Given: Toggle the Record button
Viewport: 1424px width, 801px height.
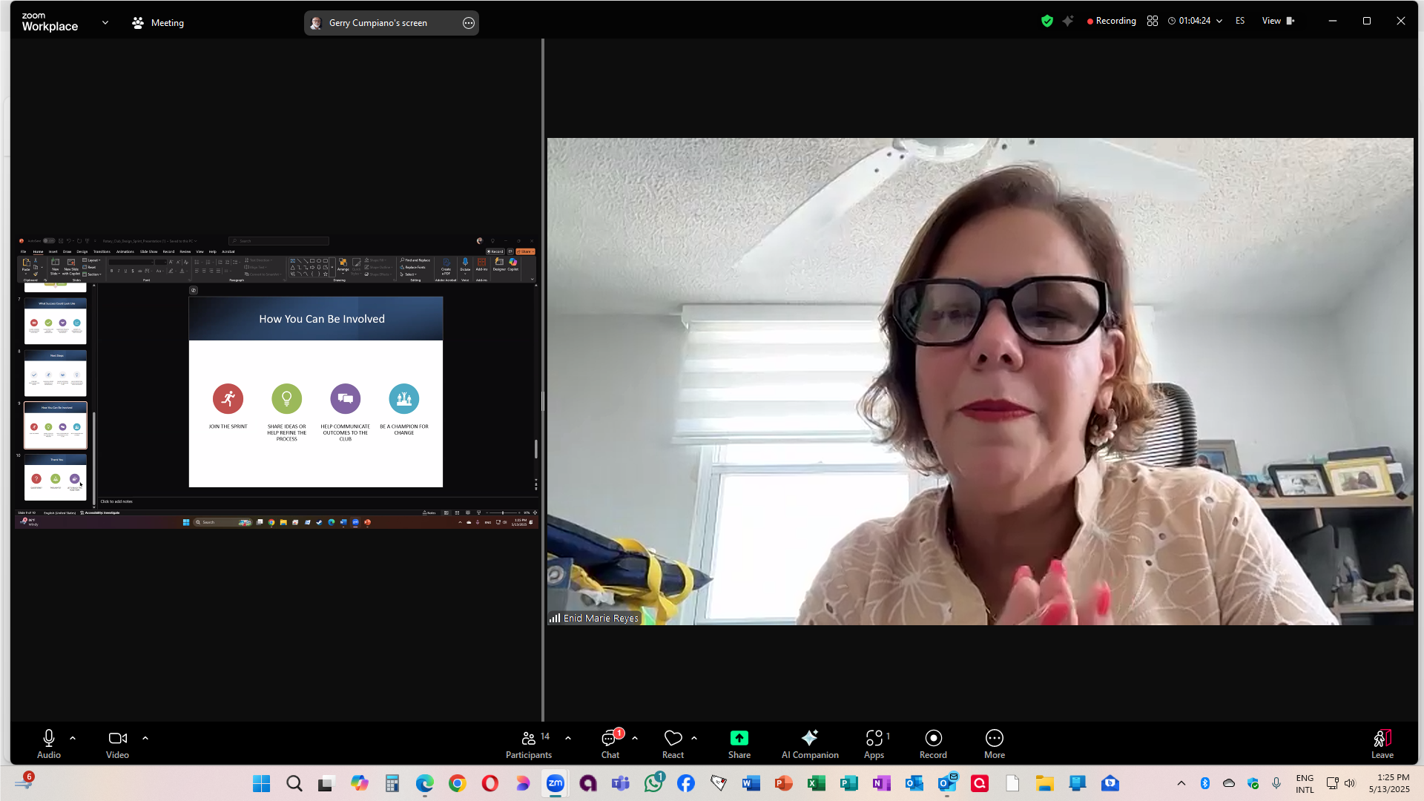Looking at the screenshot, I should coord(933,739).
